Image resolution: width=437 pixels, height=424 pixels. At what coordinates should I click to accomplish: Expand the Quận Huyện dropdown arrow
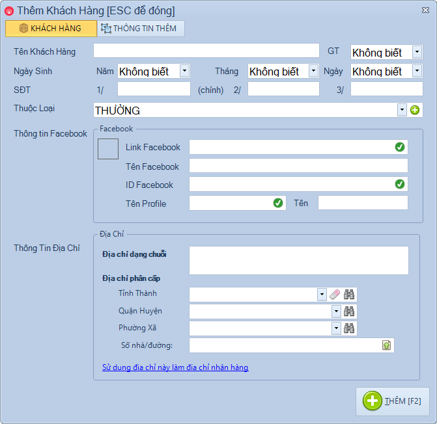[x=336, y=311]
